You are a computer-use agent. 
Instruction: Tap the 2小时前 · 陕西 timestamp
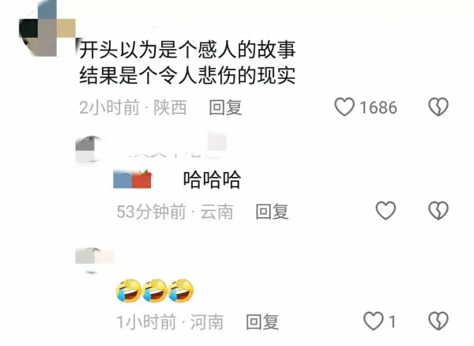point(133,107)
